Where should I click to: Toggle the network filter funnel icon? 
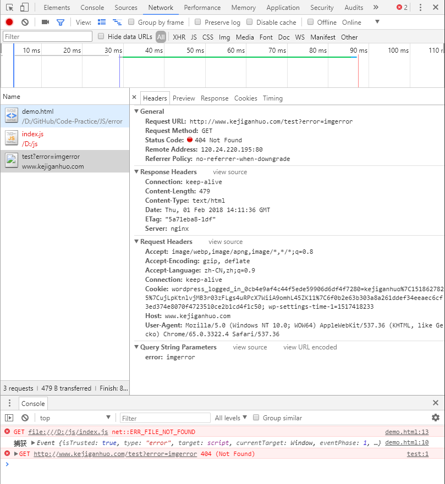point(61,22)
